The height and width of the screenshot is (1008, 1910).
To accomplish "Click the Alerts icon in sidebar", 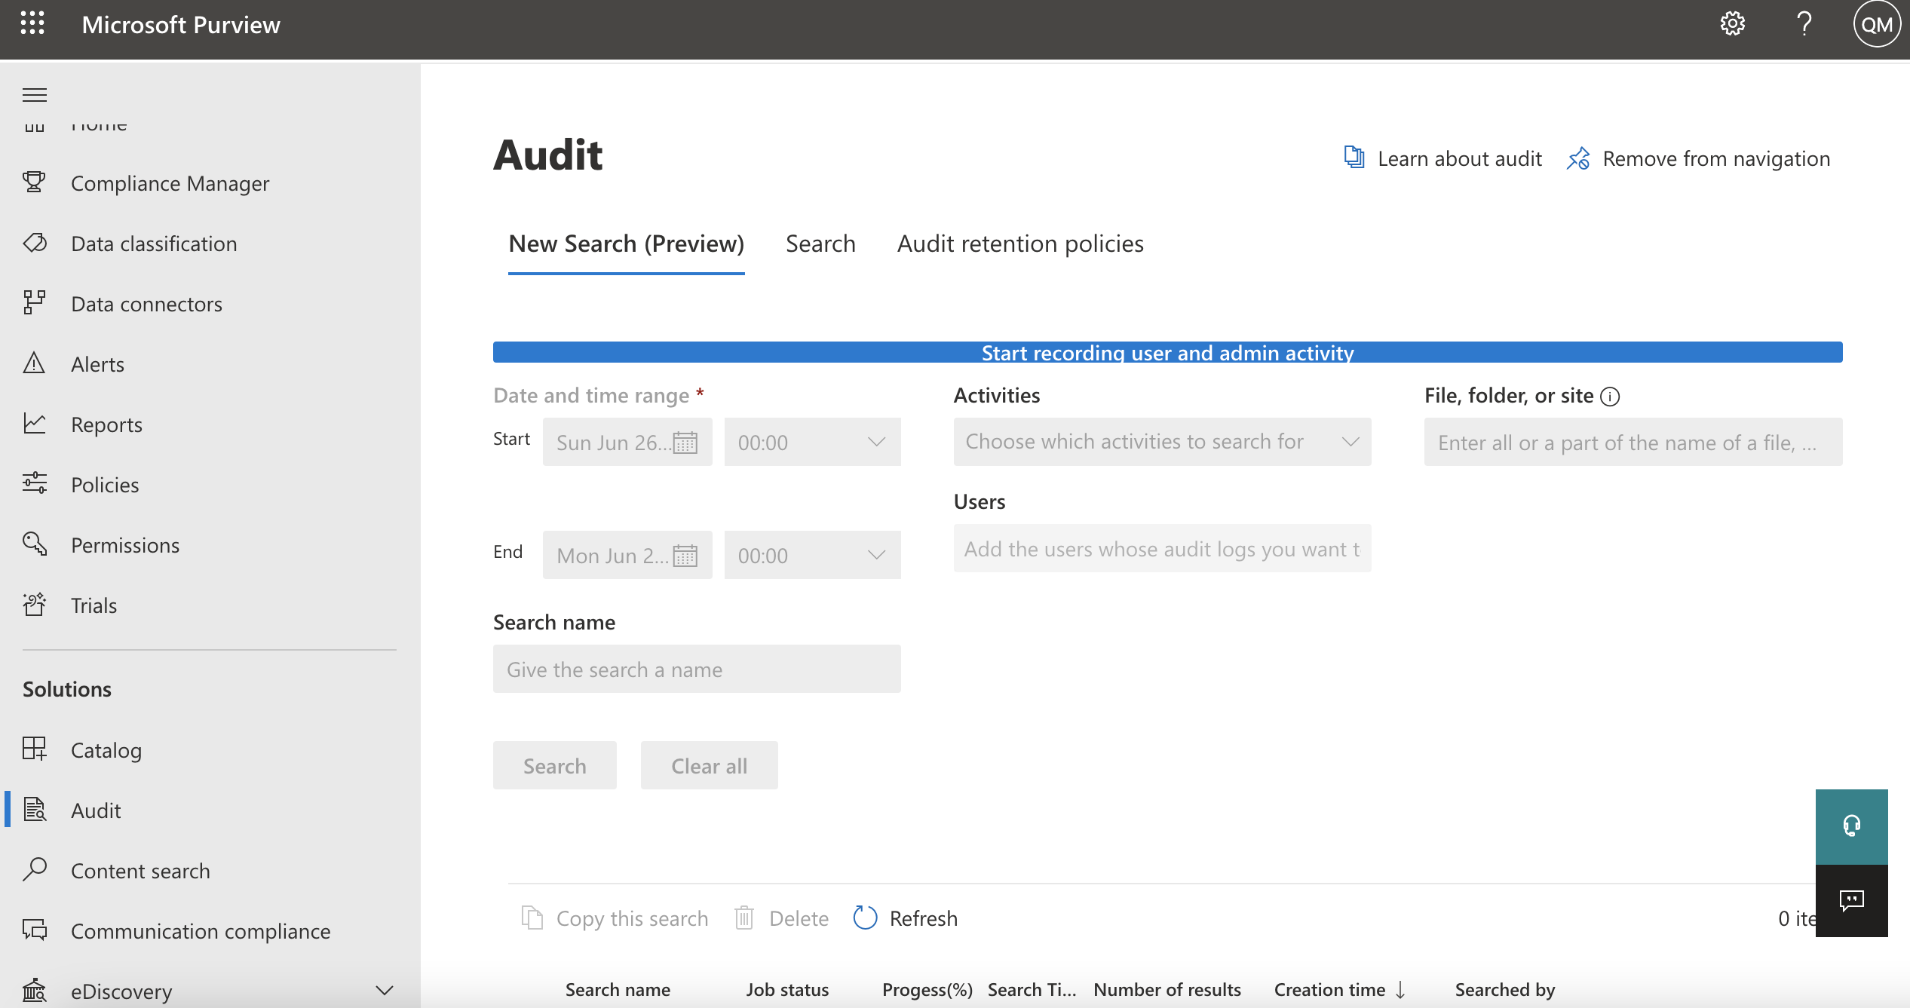I will click(x=35, y=363).
